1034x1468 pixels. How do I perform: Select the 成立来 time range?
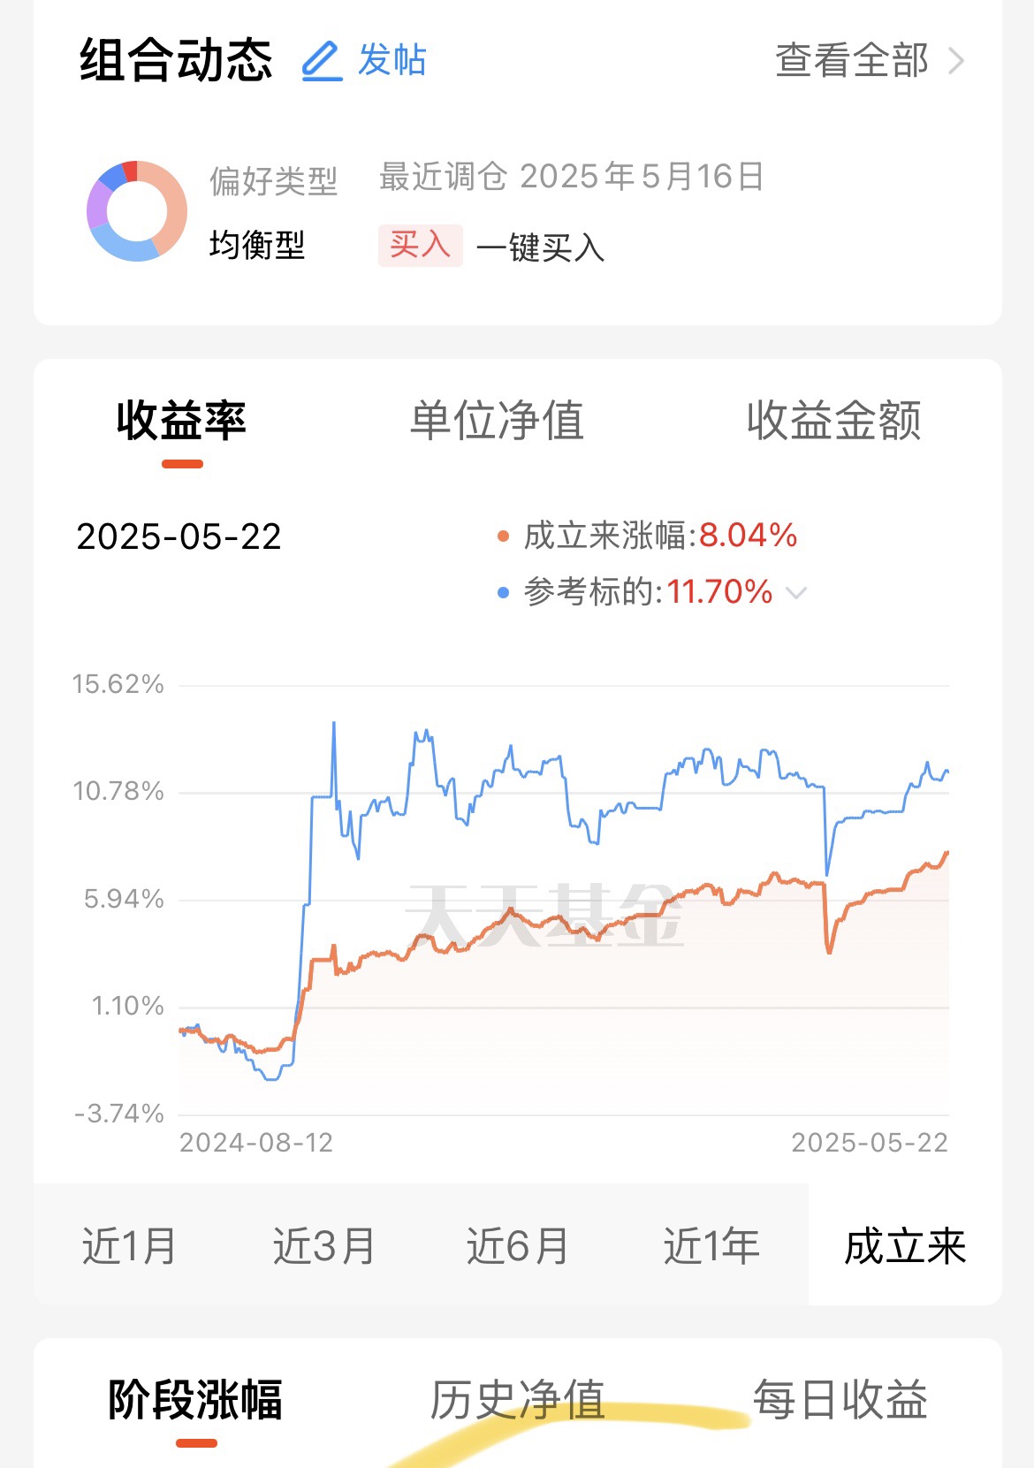coord(905,1246)
